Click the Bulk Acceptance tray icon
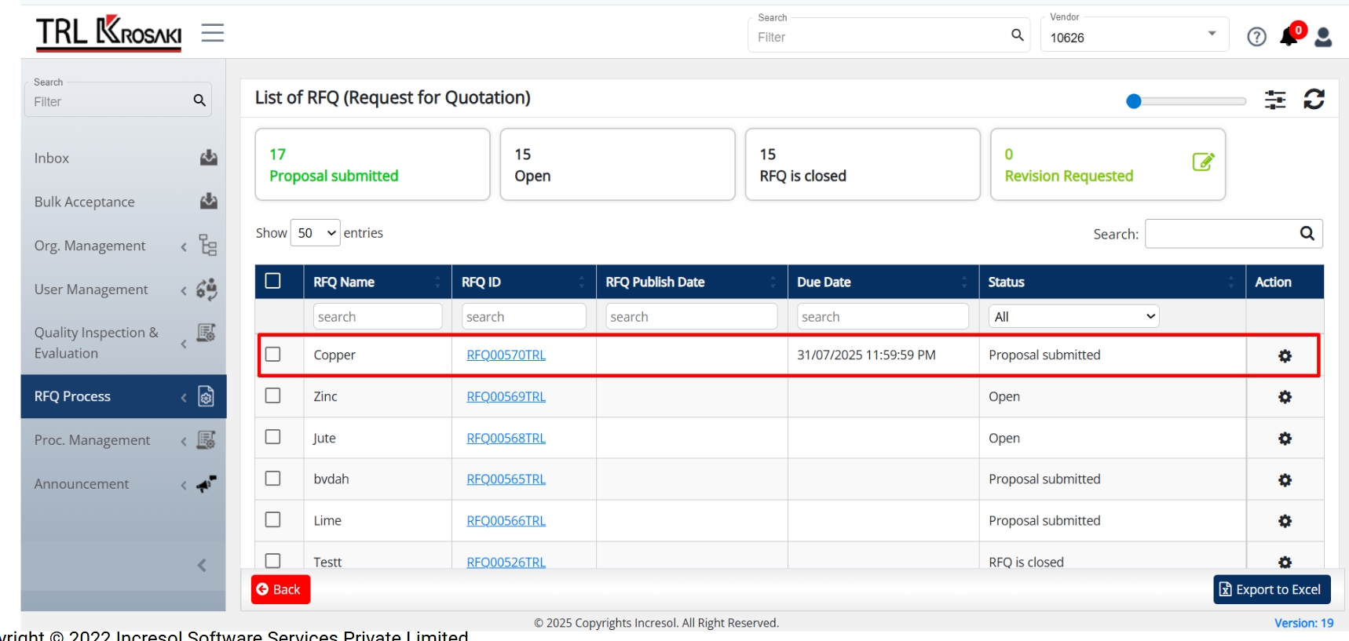Image resolution: width=1349 pixels, height=641 pixels. [208, 202]
